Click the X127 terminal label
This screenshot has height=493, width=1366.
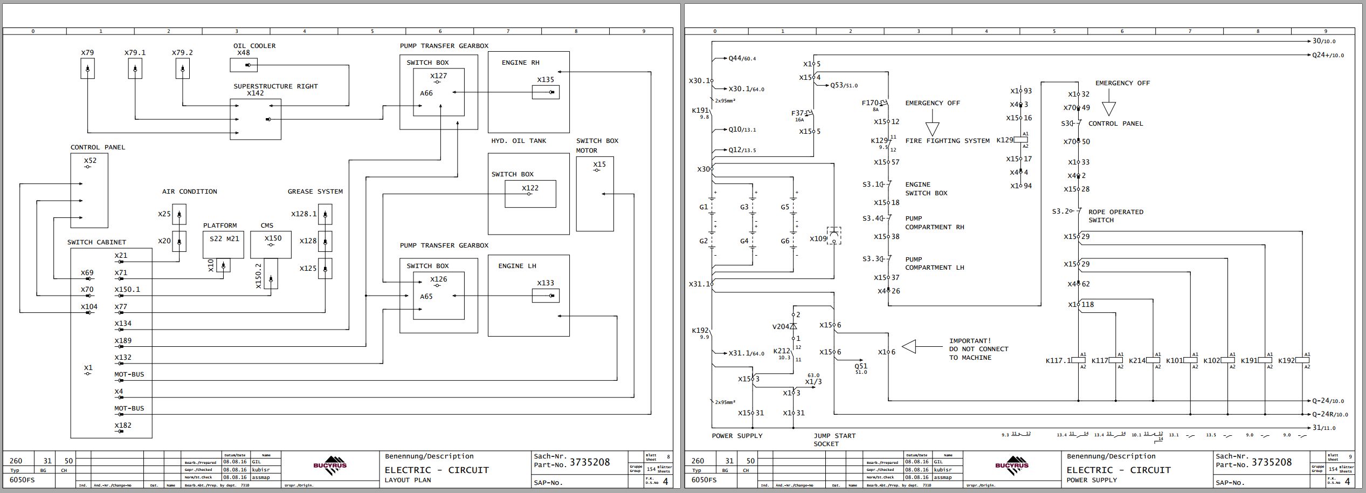(x=438, y=76)
